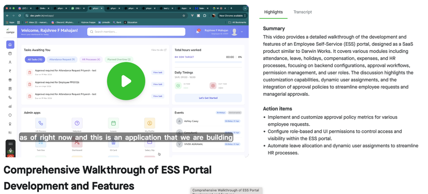The height and width of the screenshot is (194, 428).
Task: Click the address bar showing dev.pwhr.in/webapp/
Action: pyautogui.click(x=106, y=16)
